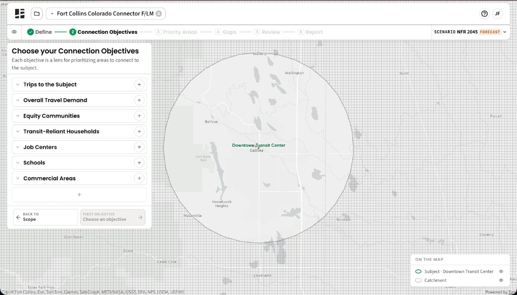Open the JF user avatar

[497, 14]
